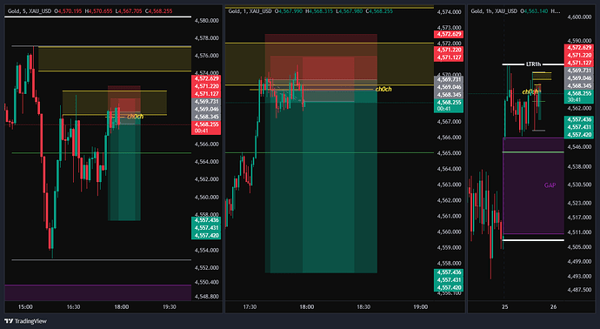Image resolution: width=600 pixels, height=329 pixels.
Task: Click green 4,568.255 current price on 1-minute chart
Action: point(449,102)
